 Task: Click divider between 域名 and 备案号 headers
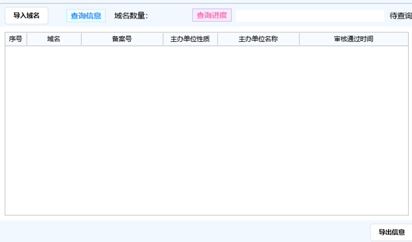point(81,39)
